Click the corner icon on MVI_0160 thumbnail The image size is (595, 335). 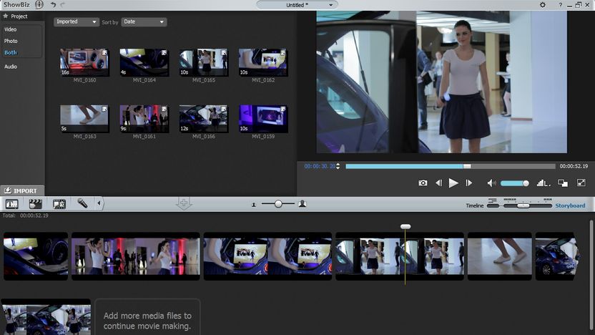click(x=104, y=53)
